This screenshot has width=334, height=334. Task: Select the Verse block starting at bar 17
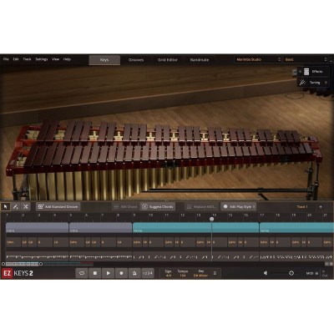tap(296, 227)
